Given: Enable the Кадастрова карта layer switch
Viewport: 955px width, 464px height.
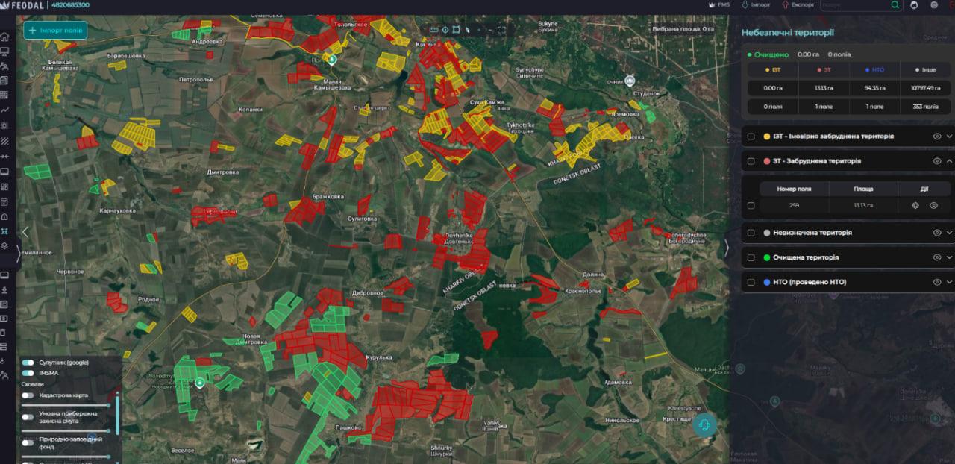Looking at the screenshot, I should [28, 395].
